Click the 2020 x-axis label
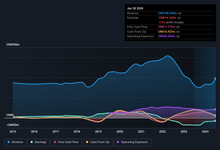Image resolution: width=220 pixels, height=150 pixels. pyautogui.click(x=120, y=132)
